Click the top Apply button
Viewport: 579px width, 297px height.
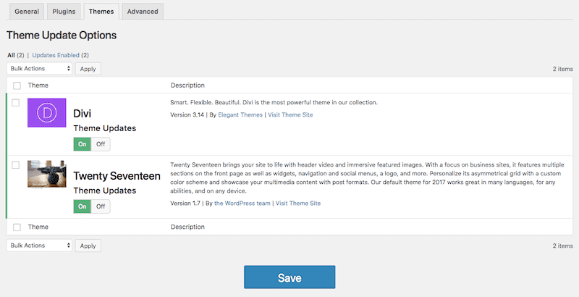(x=88, y=69)
